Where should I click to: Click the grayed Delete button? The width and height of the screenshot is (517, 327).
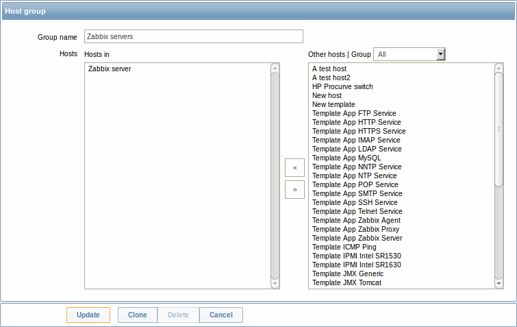(x=178, y=315)
